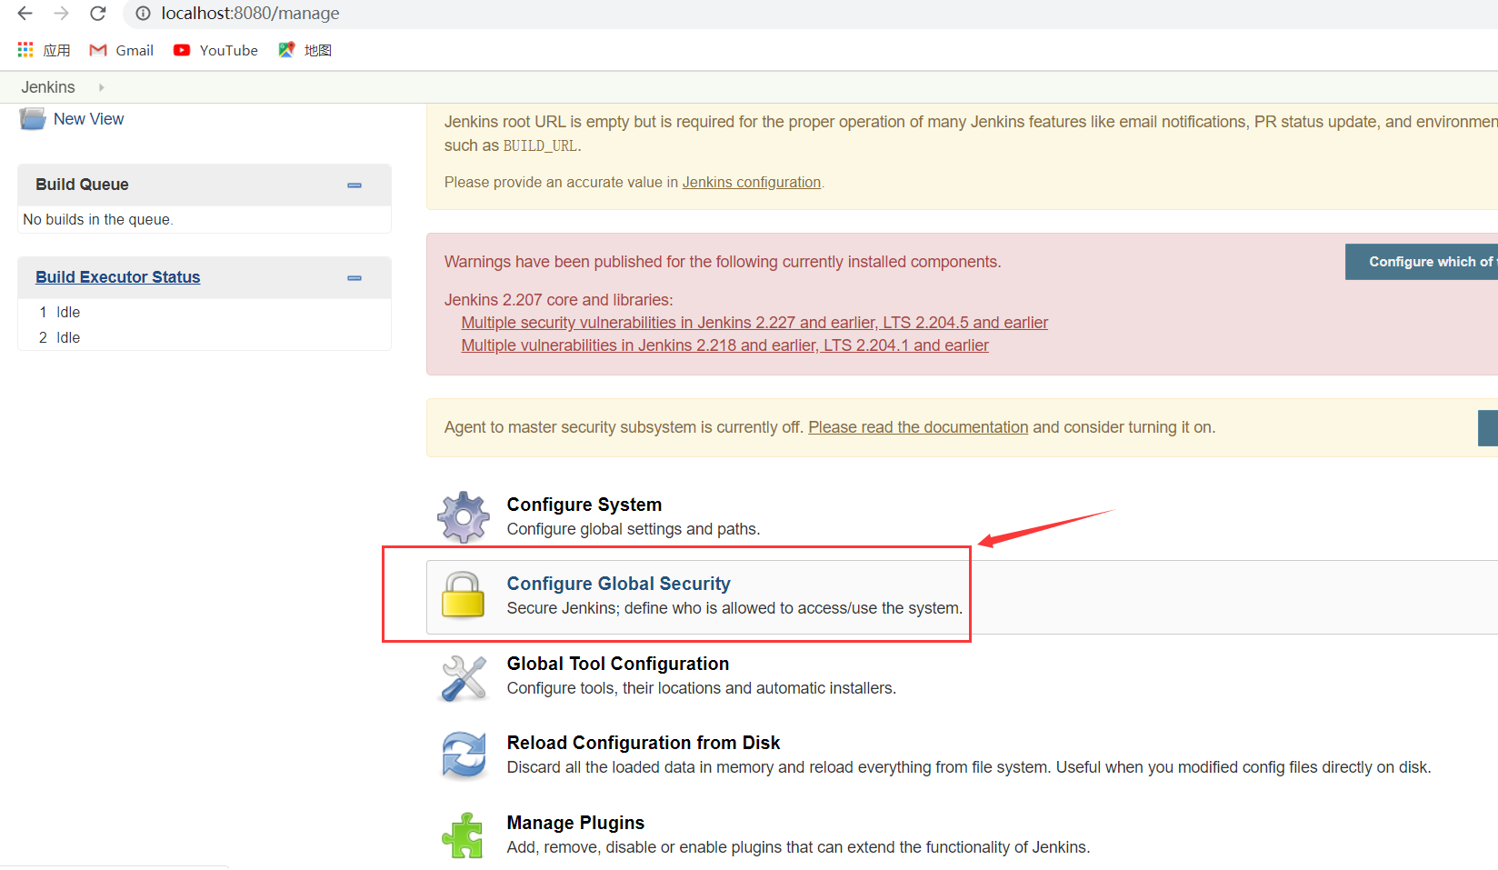Open Global Tool Configuration heading
This screenshot has width=1498, height=870.
[618, 664]
